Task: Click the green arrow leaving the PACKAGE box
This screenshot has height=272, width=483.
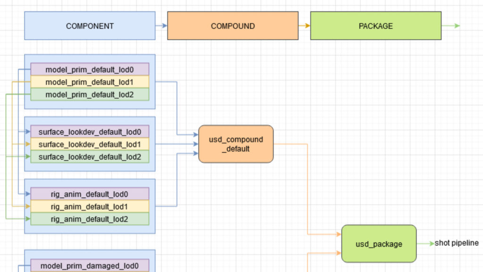Action: [x=450, y=26]
